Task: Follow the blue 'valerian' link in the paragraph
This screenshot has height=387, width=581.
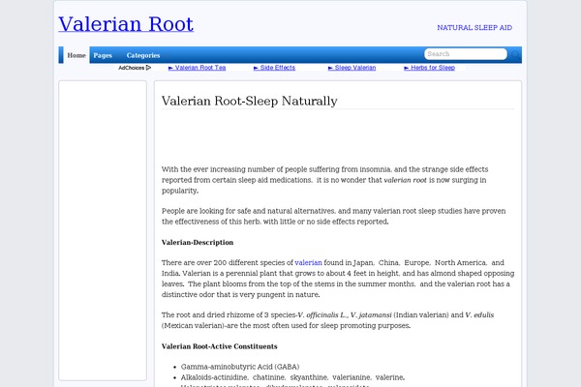Action: (308, 262)
